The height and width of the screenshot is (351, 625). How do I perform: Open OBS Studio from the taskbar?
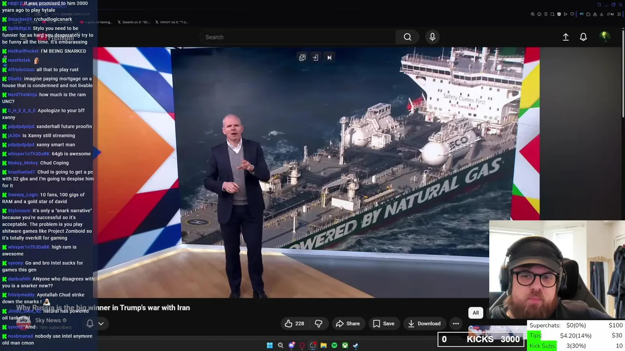pos(313,345)
